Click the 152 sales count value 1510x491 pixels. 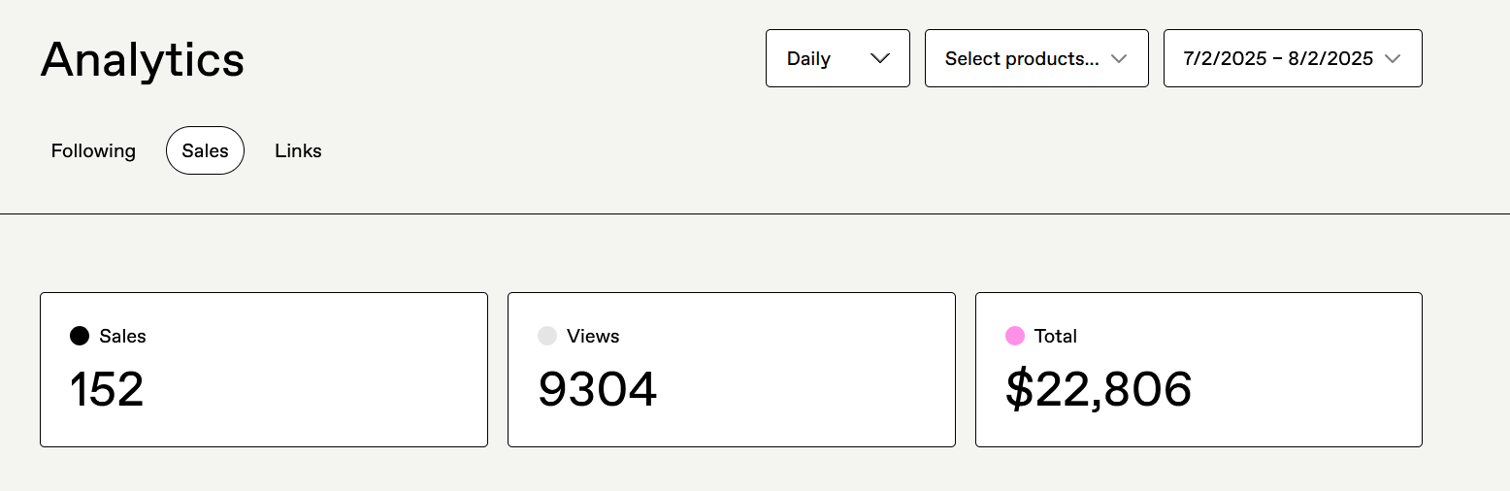click(107, 389)
